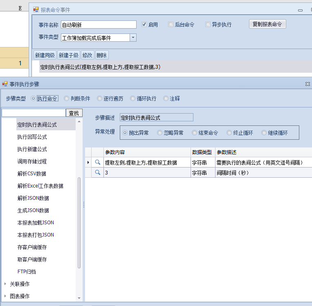Minimize the 报表命令事件 window

click(x=301, y=10)
